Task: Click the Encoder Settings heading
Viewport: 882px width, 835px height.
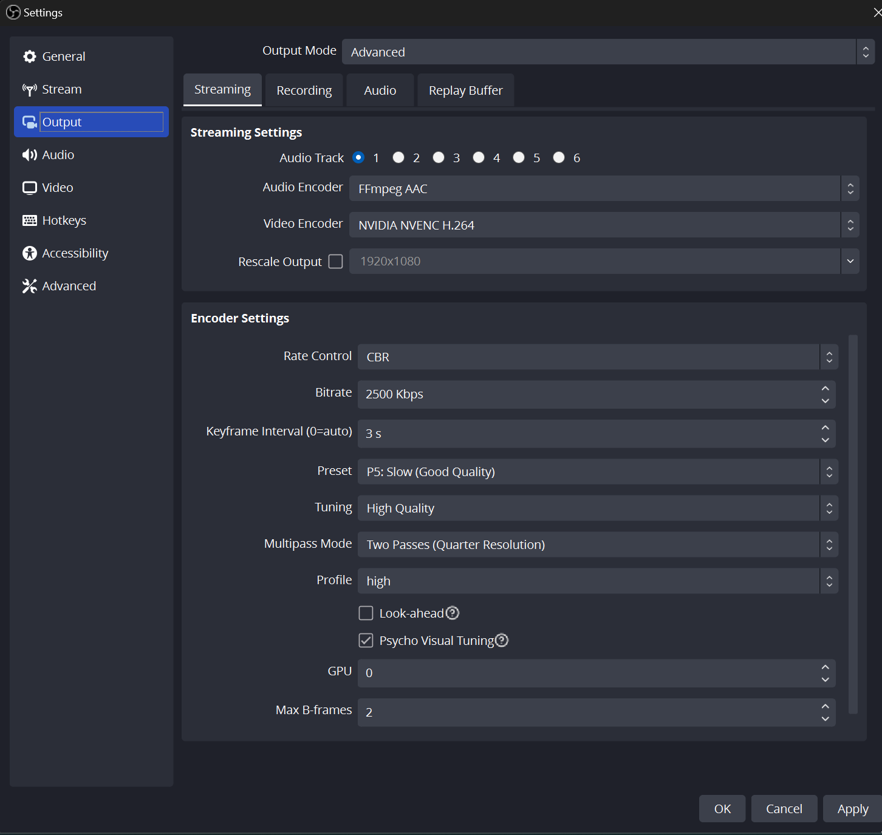Action: click(240, 318)
